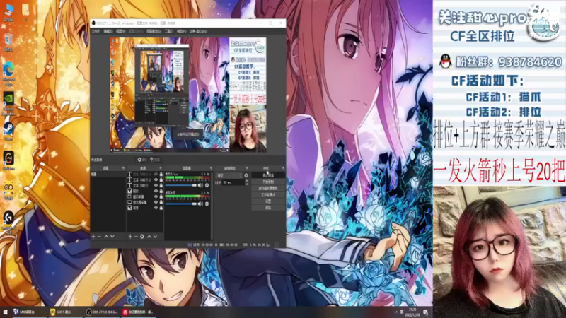Viewport: 566px width, 318px height.
Task: Open Settings from the Controls dock
Action: (268, 201)
